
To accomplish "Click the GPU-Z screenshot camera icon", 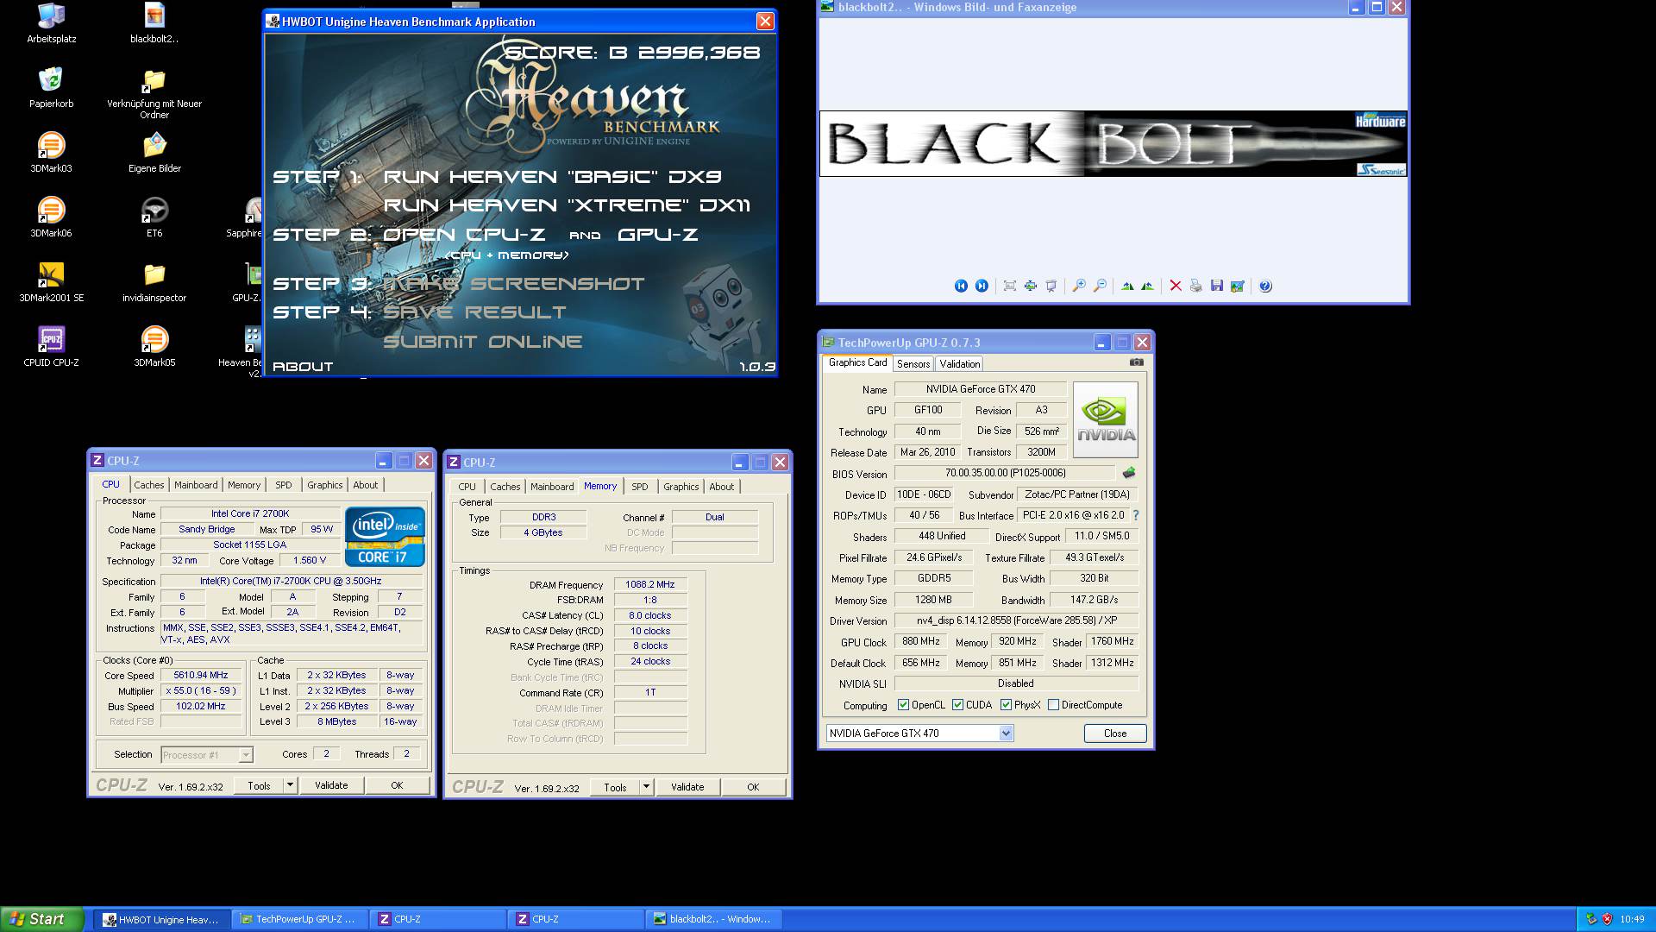I will click(x=1137, y=362).
